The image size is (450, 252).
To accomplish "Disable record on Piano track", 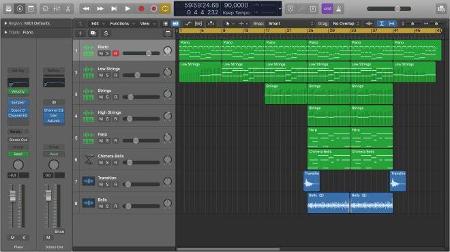I will tap(116, 53).
